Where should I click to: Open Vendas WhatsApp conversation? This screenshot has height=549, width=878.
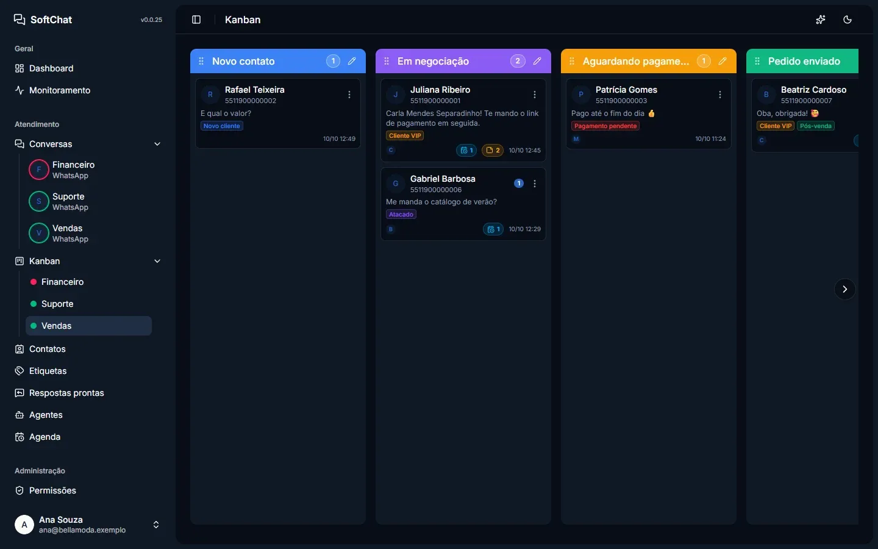88,233
